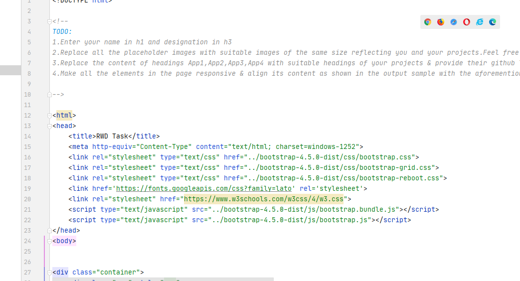Open page in Edge browser

click(x=493, y=22)
